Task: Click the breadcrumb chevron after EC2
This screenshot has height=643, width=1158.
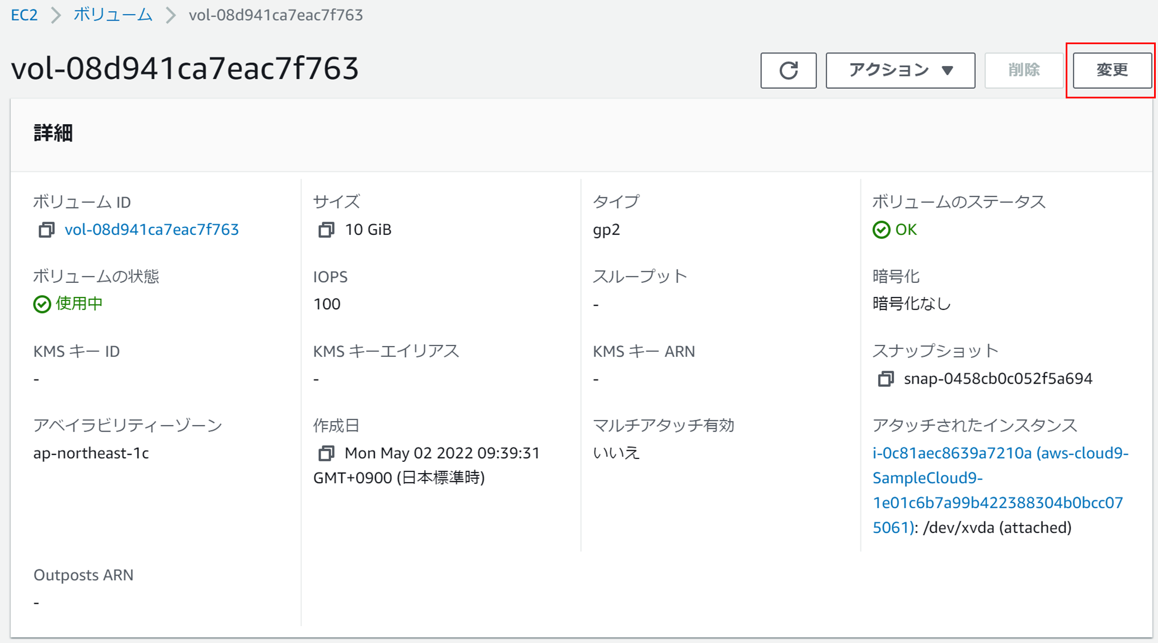Action: (x=55, y=15)
